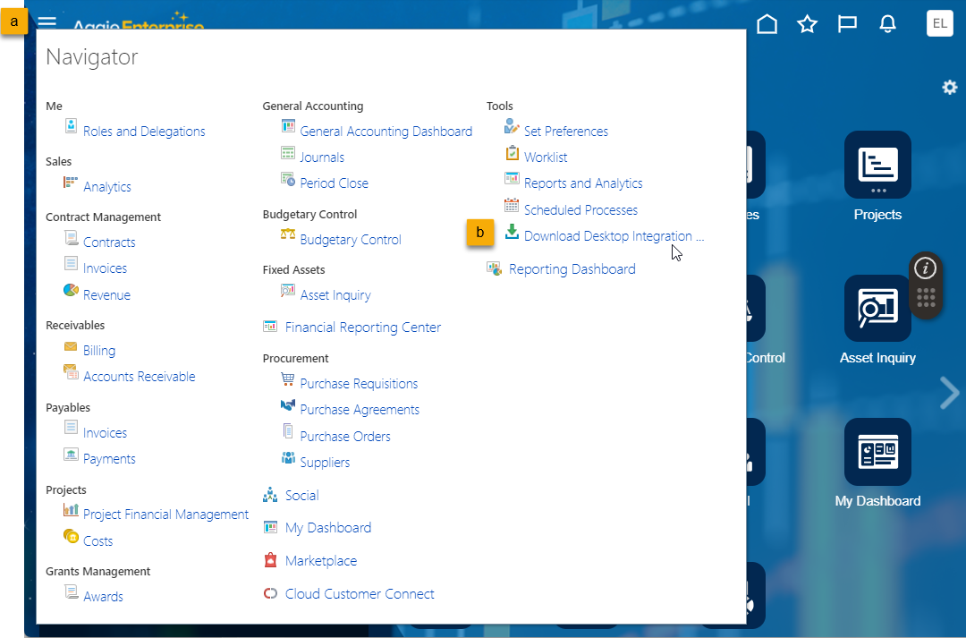Screen dimensions: 966x638
Task: Expand next page with right chevron arrow
Action: (x=949, y=393)
